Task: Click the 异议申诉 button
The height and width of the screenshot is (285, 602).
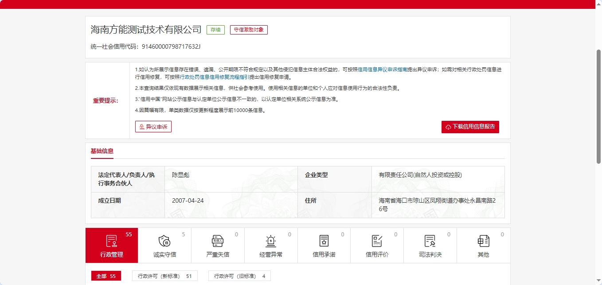Action: click(x=153, y=127)
